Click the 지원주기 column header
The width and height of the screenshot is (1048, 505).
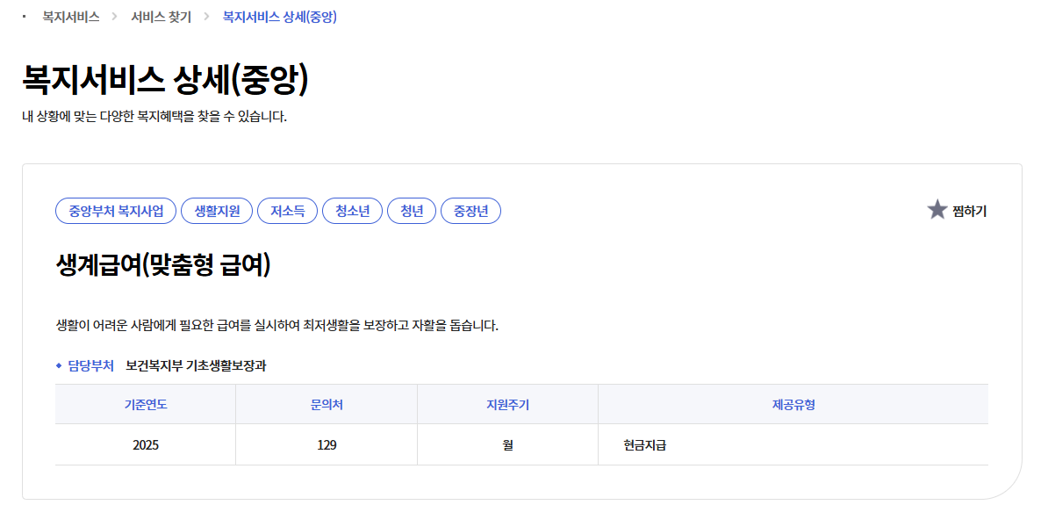point(507,405)
